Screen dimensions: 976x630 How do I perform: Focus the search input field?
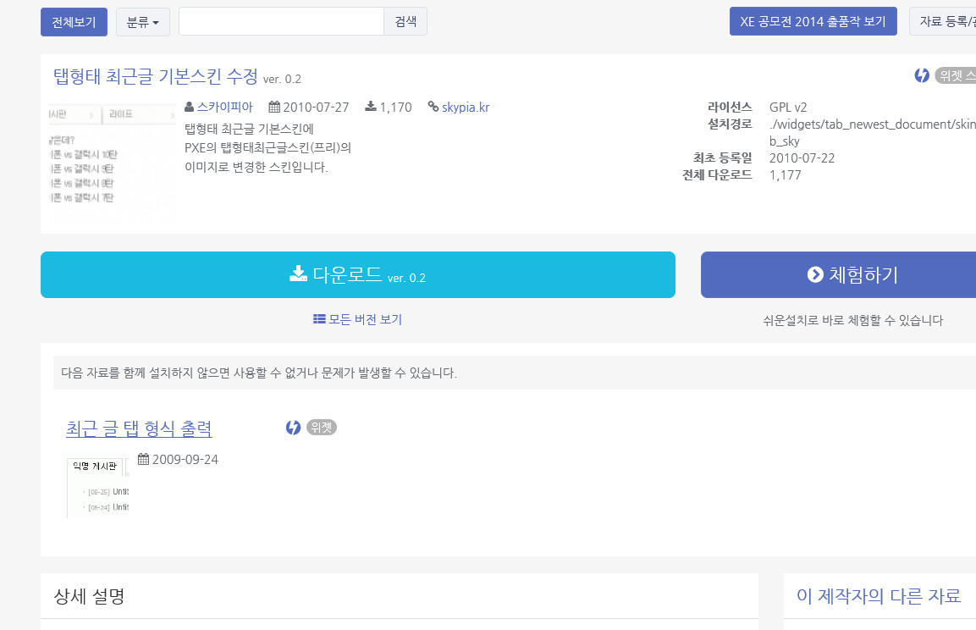click(281, 22)
